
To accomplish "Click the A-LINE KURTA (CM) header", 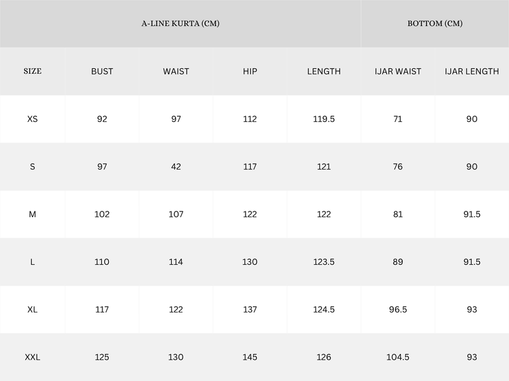I will [181, 23].
